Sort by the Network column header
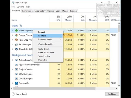This screenshot has height=98, width=131. click(92, 19)
